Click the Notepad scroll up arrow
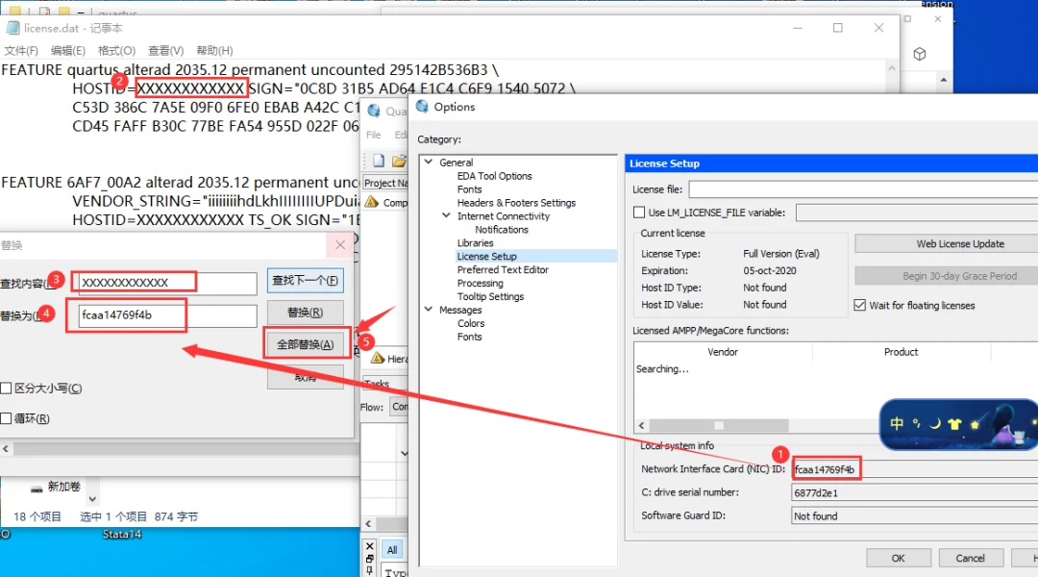The image size is (1038, 577). click(x=892, y=68)
